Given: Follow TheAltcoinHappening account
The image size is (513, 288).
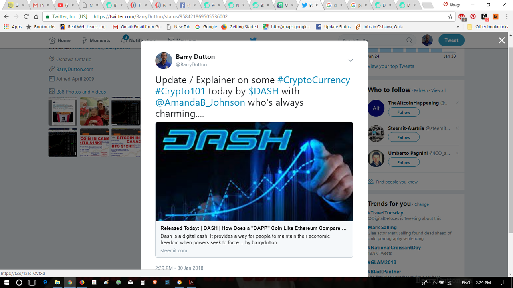Looking at the screenshot, I should [404, 112].
